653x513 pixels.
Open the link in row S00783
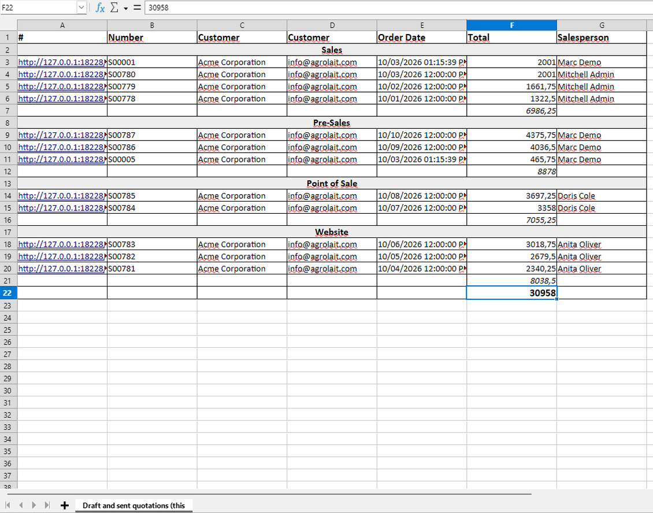[62, 244]
